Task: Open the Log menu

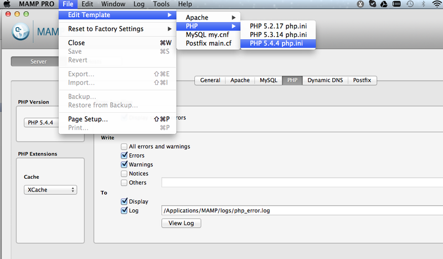Action: coord(139,4)
